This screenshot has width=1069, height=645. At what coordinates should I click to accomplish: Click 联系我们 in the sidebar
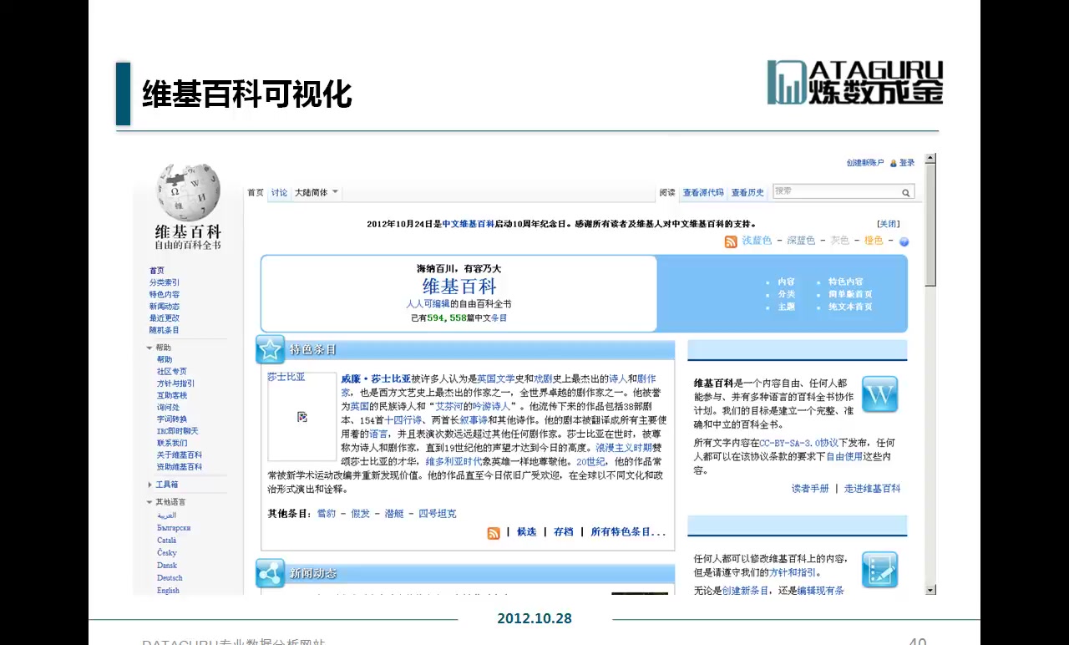click(x=172, y=443)
